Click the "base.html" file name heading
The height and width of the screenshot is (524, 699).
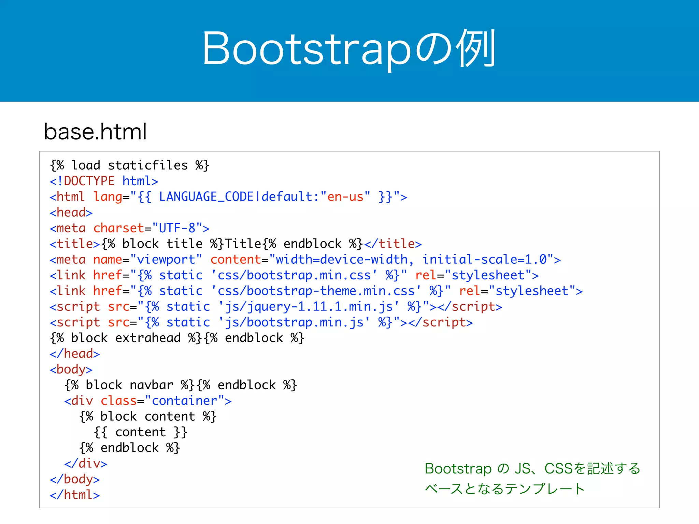tap(95, 132)
